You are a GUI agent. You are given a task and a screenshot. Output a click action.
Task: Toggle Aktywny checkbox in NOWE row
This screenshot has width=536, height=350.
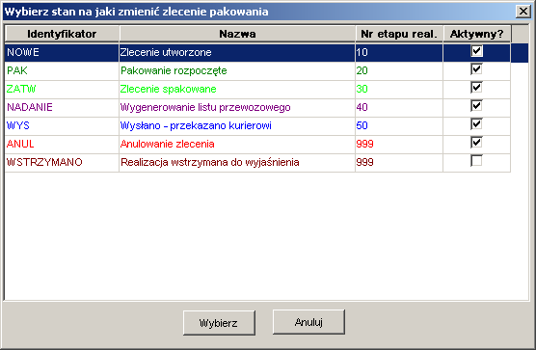pos(476,51)
